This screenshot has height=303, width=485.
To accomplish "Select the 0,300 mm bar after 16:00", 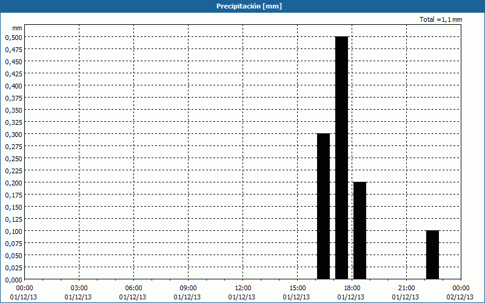I will pos(324,206).
